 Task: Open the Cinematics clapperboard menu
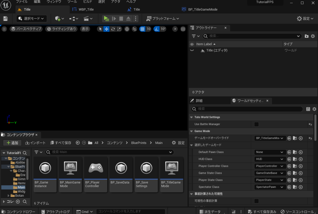88,19
